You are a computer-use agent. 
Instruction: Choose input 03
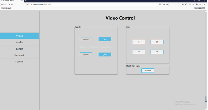138,52
